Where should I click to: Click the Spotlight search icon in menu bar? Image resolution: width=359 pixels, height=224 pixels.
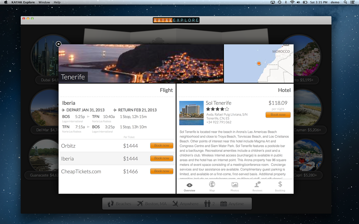(346, 2)
